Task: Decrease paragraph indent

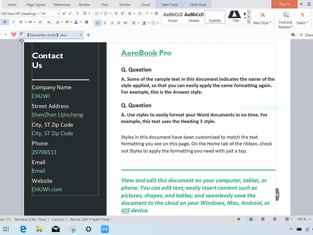Action: (116, 14)
